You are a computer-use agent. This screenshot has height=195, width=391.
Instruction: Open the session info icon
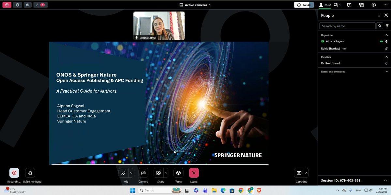[x=18, y=5]
